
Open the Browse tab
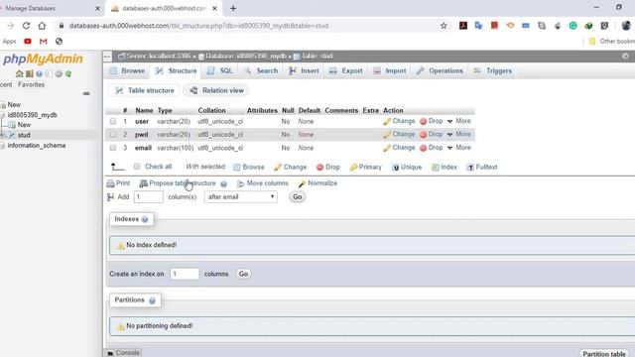pos(127,70)
